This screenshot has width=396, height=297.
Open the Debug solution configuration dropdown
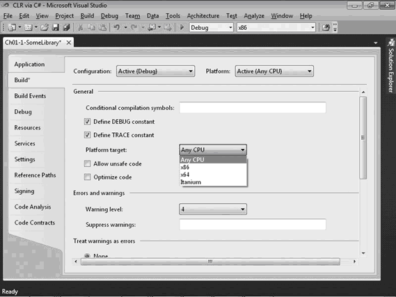tap(211, 28)
